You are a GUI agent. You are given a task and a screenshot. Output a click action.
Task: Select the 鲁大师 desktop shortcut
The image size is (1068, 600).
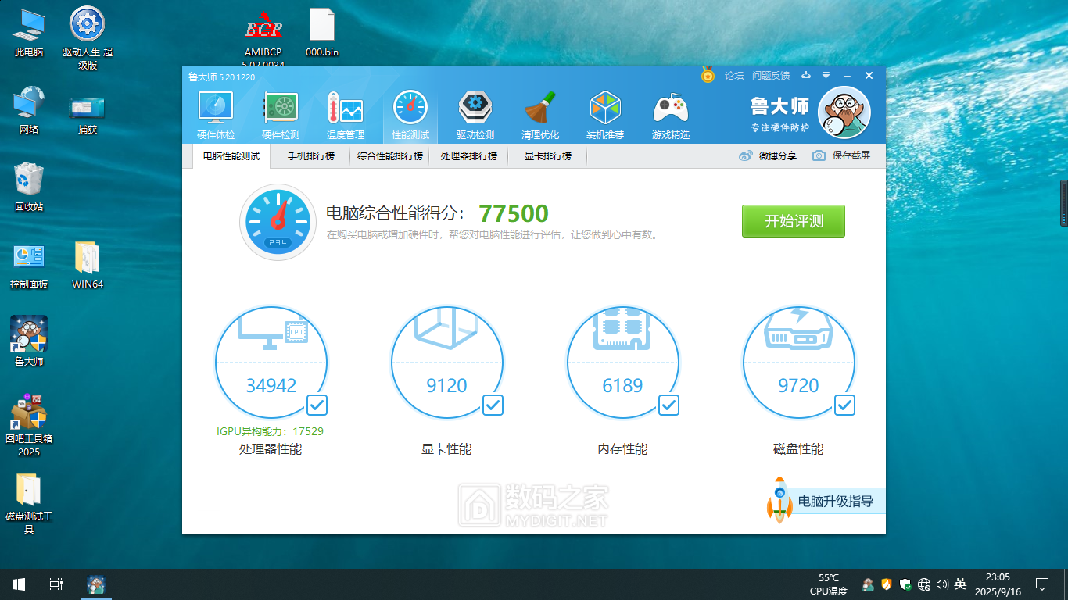point(29,341)
